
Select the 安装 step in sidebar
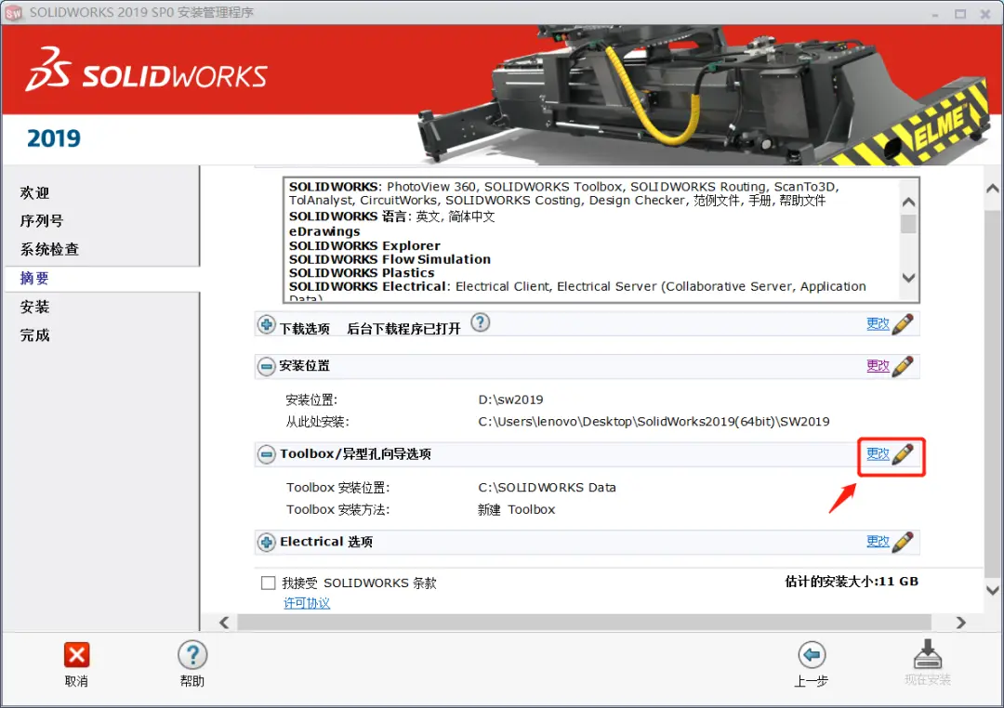[34, 307]
